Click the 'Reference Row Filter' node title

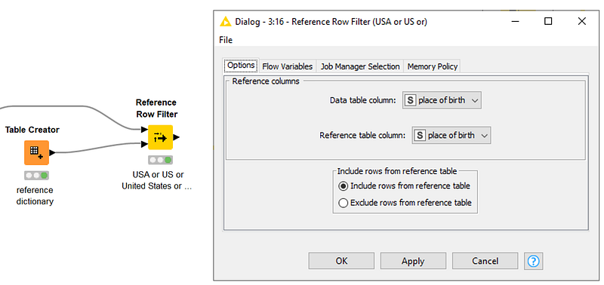tap(156, 109)
